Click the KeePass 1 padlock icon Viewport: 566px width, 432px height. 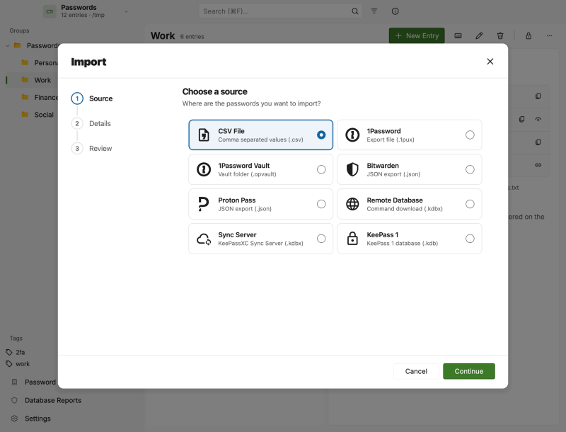(x=352, y=239)
